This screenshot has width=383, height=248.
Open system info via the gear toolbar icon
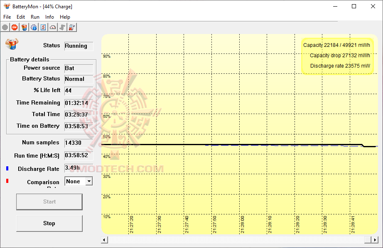pyautogui.click(x=34, y=27)
